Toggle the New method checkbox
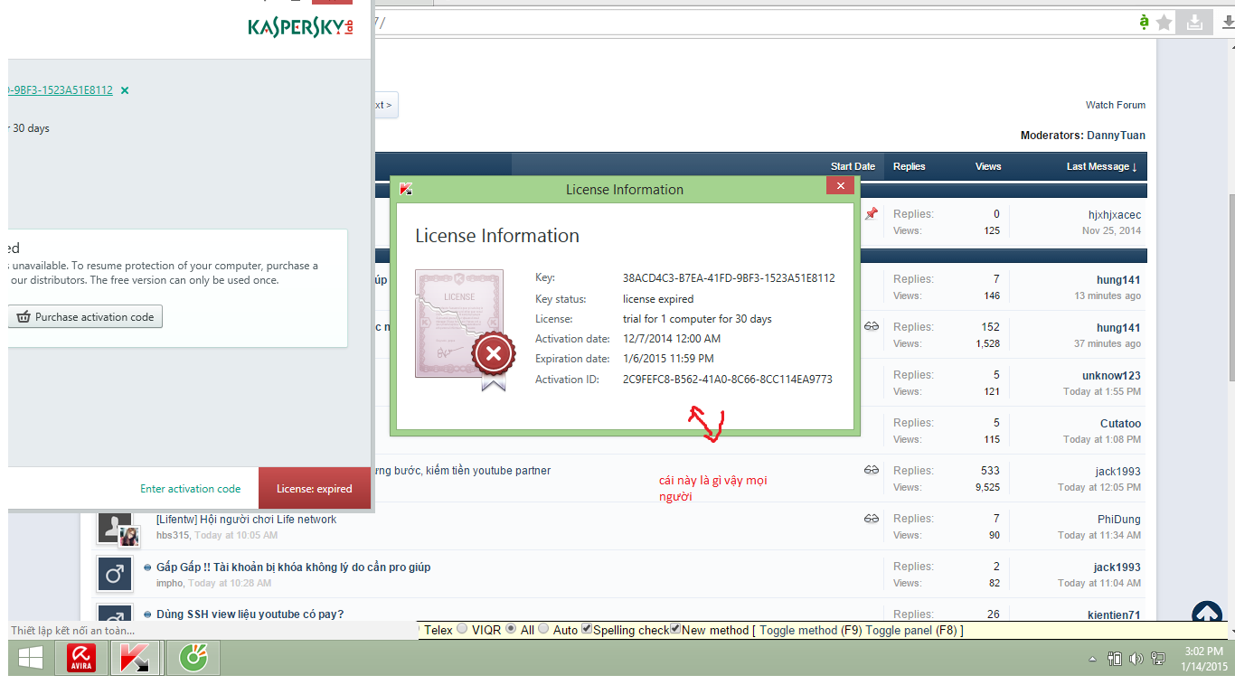 coord(675,629)
